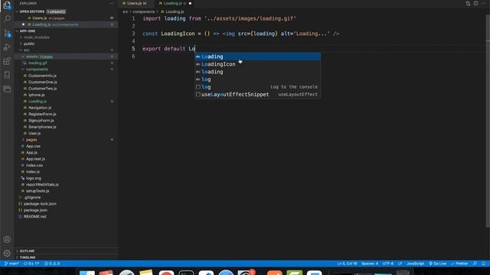Open the Manage gear icon
Image resolution: width=490 pixels, height=275 pixels.
point(7,254)
